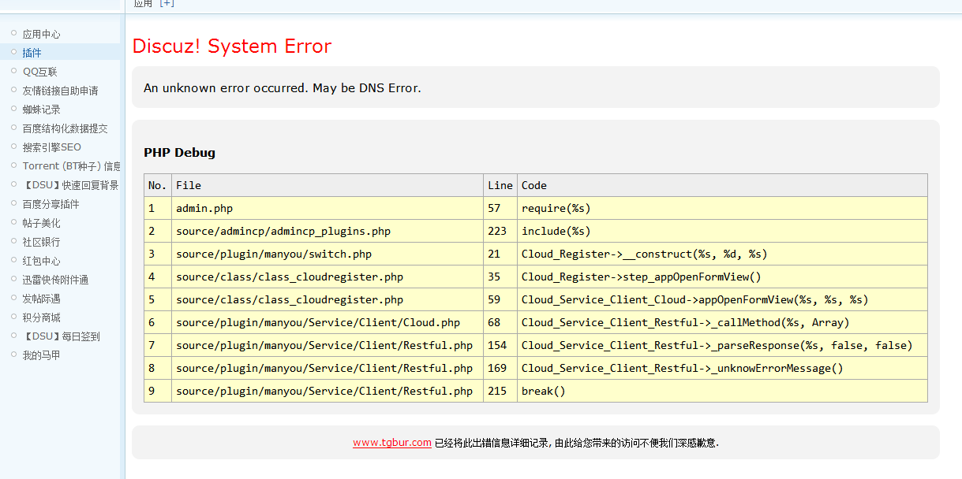Select the 插件 sidebar item
962x479 pixels.
[x=32, y=53]
